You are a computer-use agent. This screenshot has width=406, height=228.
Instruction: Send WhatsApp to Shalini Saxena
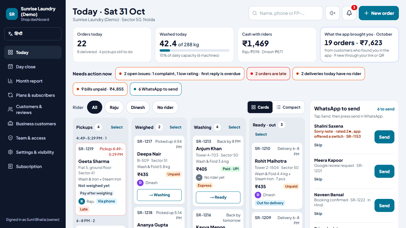coord(384,137)
